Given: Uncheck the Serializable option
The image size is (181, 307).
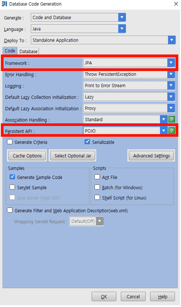Looking at the screenshot, I should [87, 142].
